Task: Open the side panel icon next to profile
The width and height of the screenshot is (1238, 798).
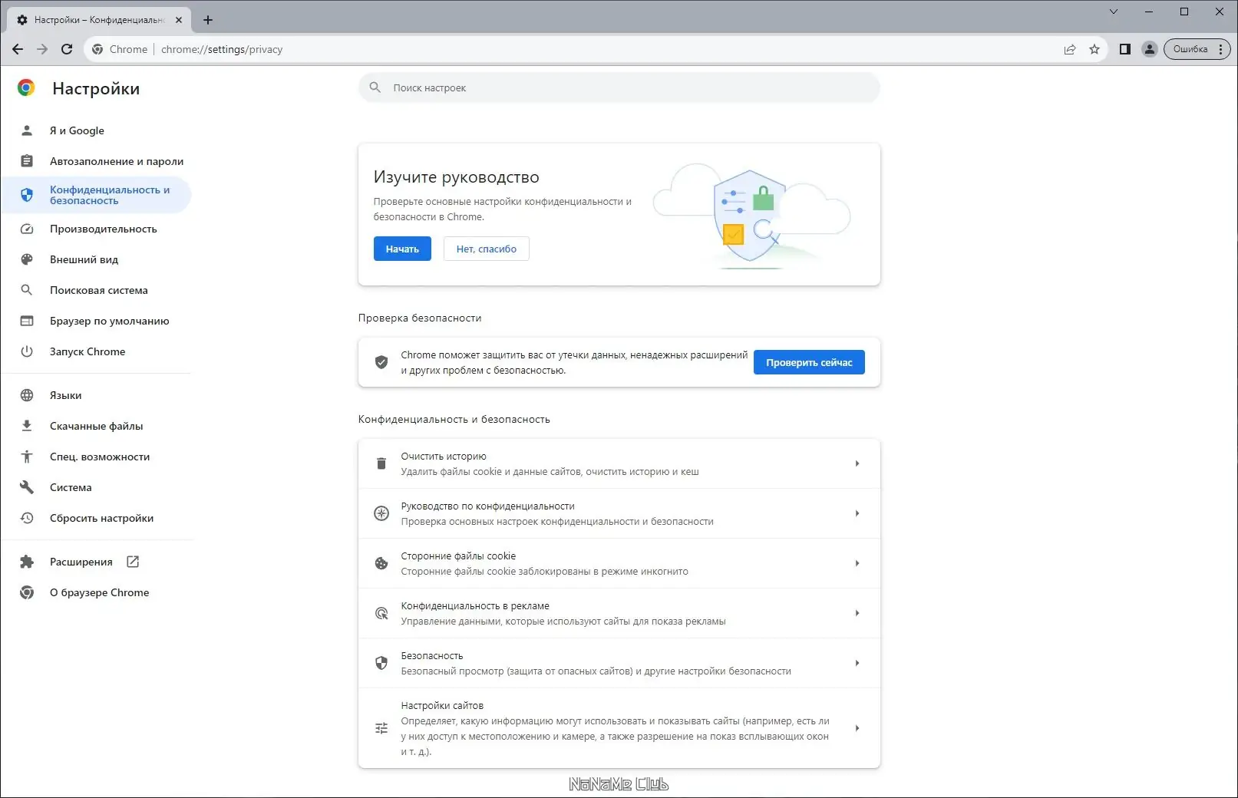Action: click(1124, 48)
